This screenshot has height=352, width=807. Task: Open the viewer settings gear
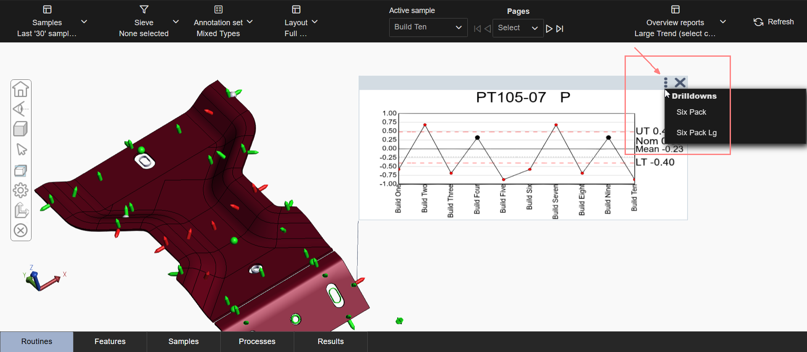click(21, 190)
